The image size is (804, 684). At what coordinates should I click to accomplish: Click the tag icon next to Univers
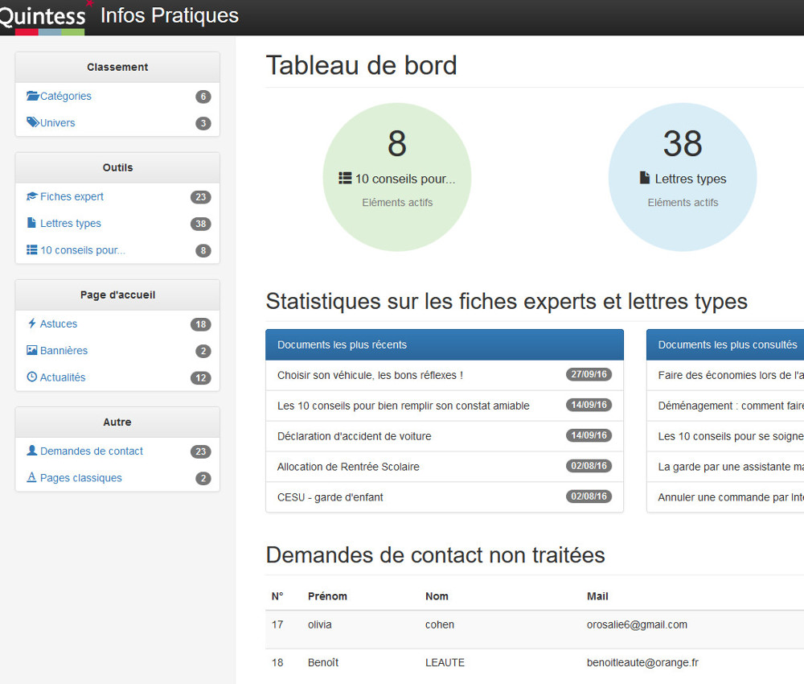tap(33, 123)
